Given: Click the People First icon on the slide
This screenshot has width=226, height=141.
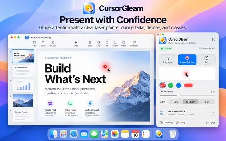Looking at the screenshot, I should 50,103.
